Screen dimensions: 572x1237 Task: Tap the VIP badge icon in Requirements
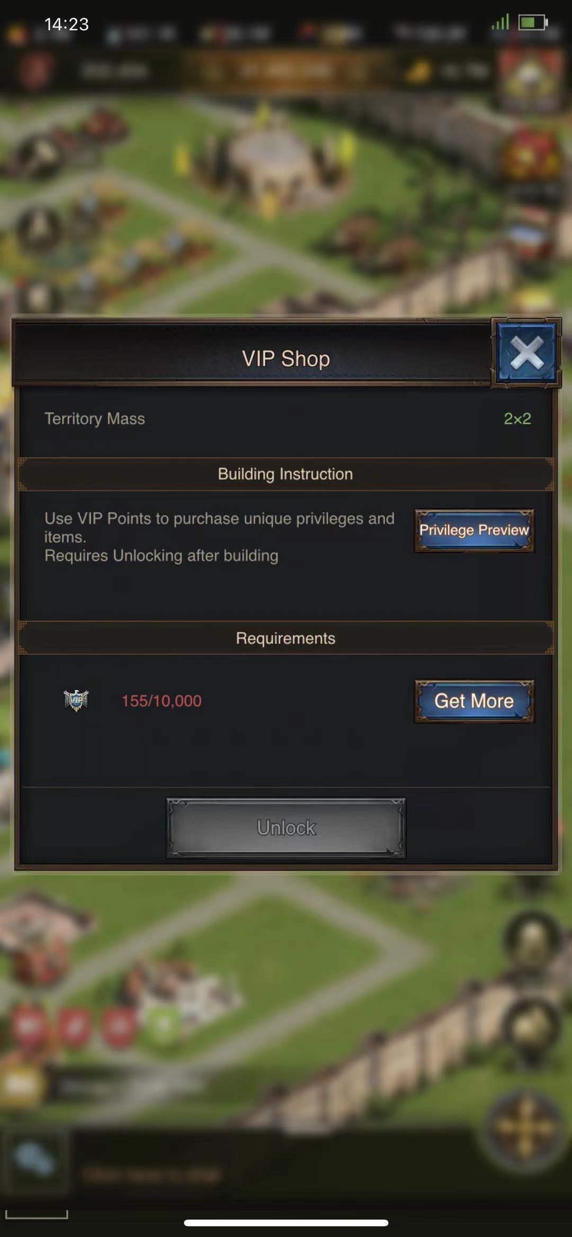pyautogui.click(x=76, y=700)
